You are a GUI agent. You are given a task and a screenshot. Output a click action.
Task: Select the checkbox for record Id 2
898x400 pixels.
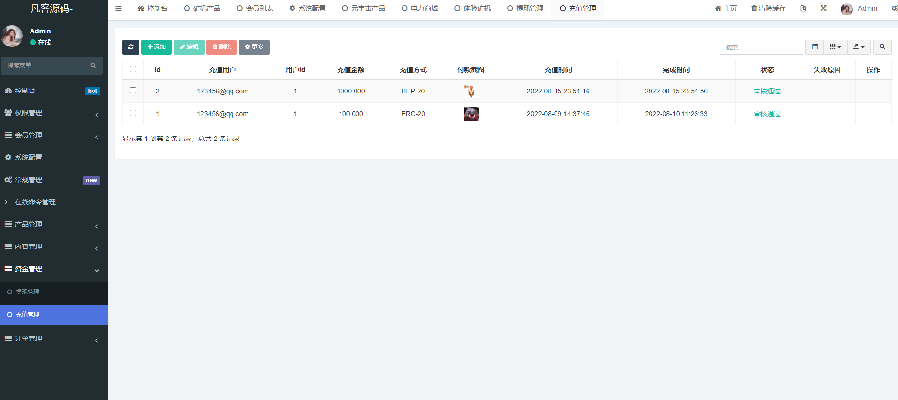click(133, 91)
